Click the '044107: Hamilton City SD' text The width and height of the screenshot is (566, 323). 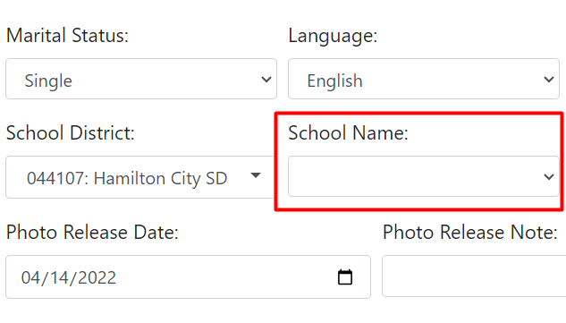[127, 178]
